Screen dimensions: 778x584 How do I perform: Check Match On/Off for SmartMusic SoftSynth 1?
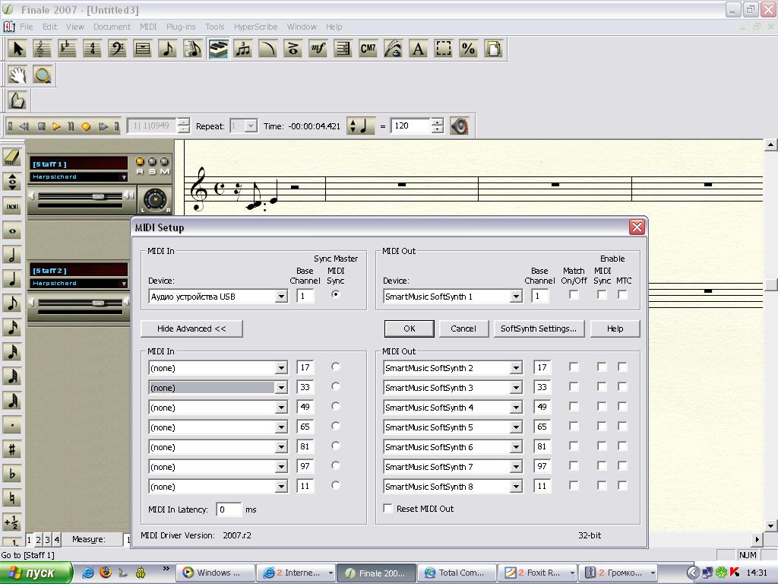[x=574, y=295]
